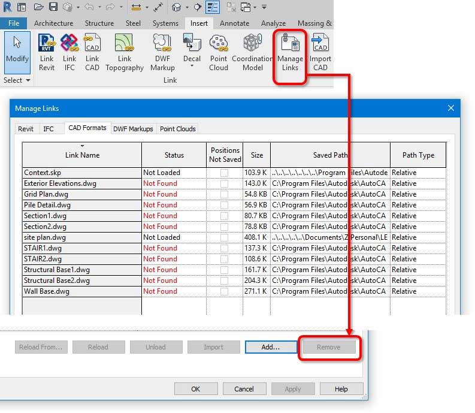Click the Redo arrow icon
The height and width of the screenshot is (413, 475).
pyautogui.click(x=110, y=7)
